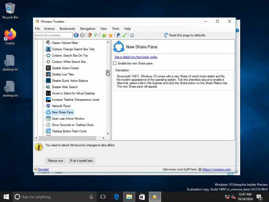Click the Disable Action Center icon
This screenshot has height=202, width=269.
(48, 68)
